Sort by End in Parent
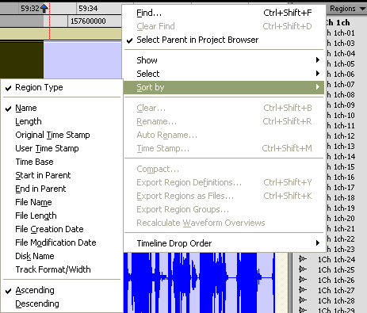Screen dimensions: 367x313 point(62,189)
